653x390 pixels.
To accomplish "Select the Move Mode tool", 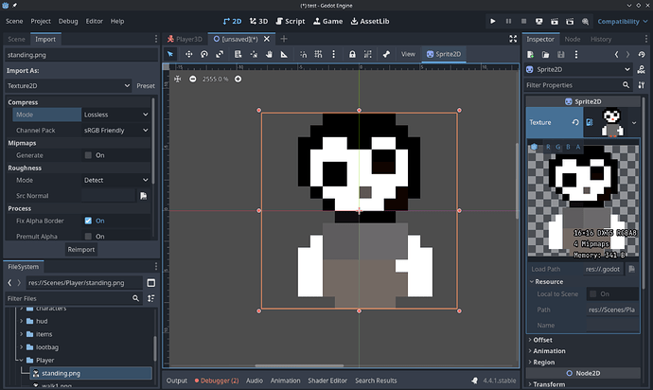I will [x=188, y=54].
